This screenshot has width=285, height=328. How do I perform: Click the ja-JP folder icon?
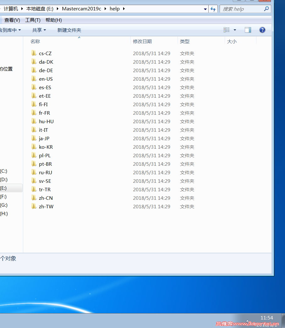point(34,138)
